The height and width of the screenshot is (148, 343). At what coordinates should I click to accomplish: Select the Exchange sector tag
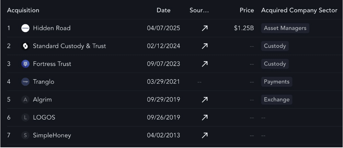277,100
